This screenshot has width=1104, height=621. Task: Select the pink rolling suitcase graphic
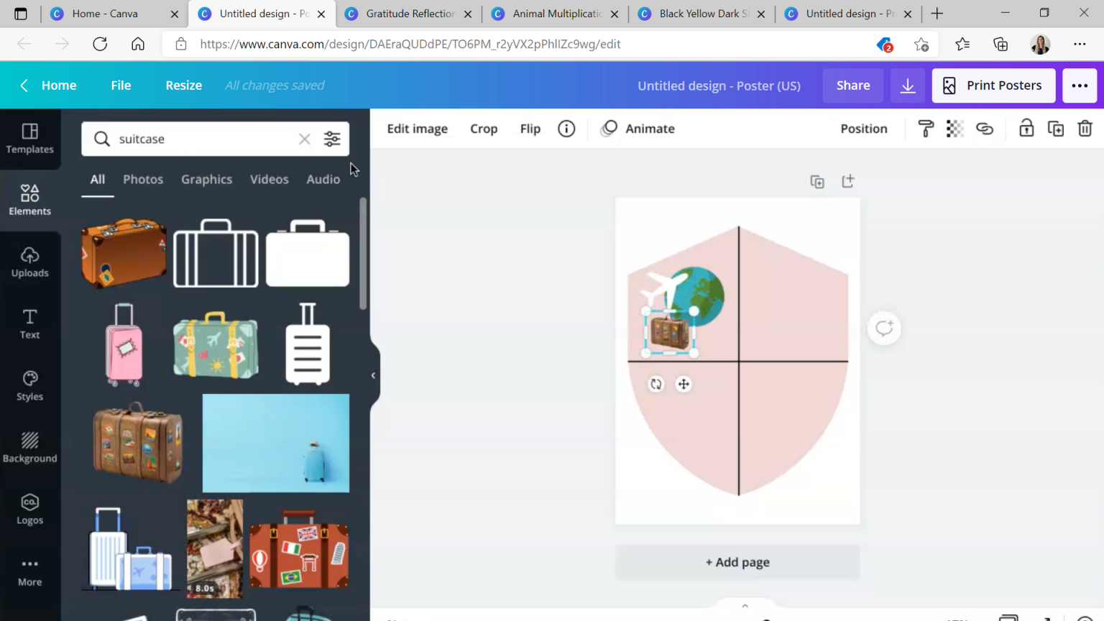[x=124, y=345]
